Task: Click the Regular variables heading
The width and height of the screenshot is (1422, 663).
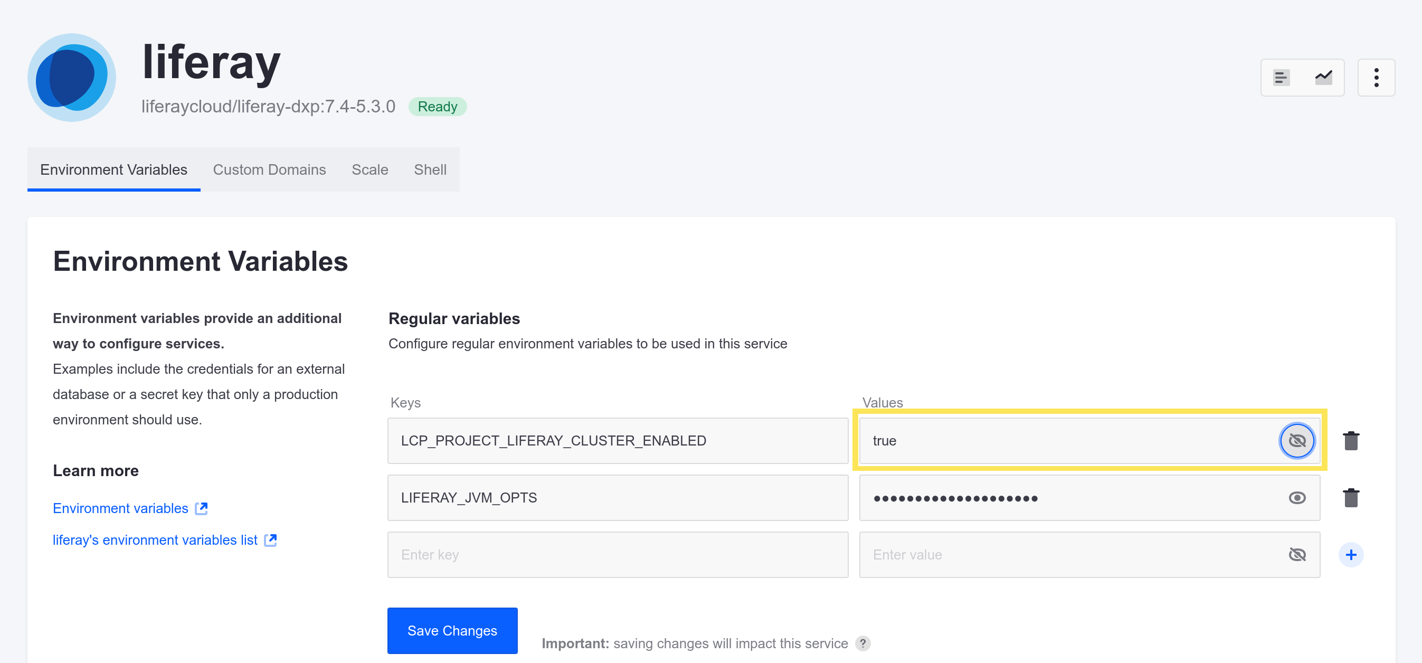Action: (454, 318)
